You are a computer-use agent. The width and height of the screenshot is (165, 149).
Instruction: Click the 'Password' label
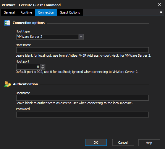pos(23,109)
